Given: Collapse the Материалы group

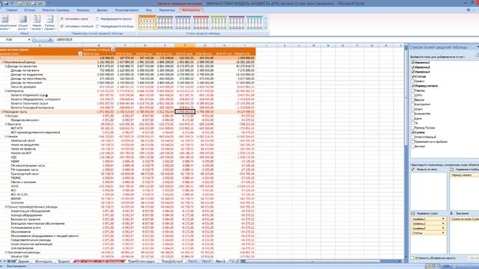Looking at the screenshot, I should pos(6,91).
